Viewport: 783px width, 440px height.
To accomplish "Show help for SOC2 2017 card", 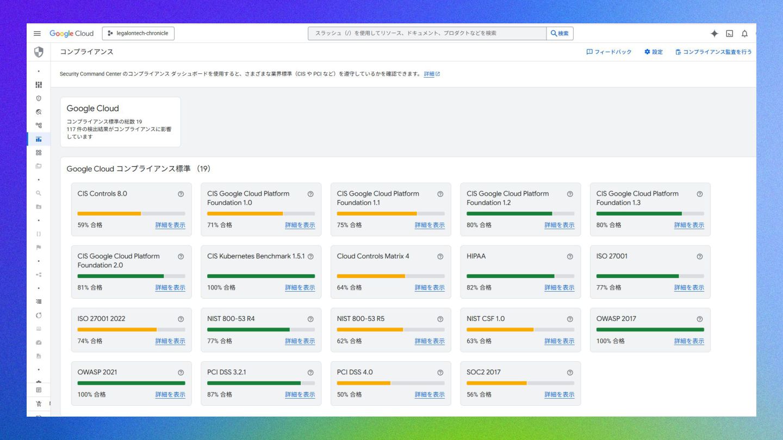I will 570,373.
